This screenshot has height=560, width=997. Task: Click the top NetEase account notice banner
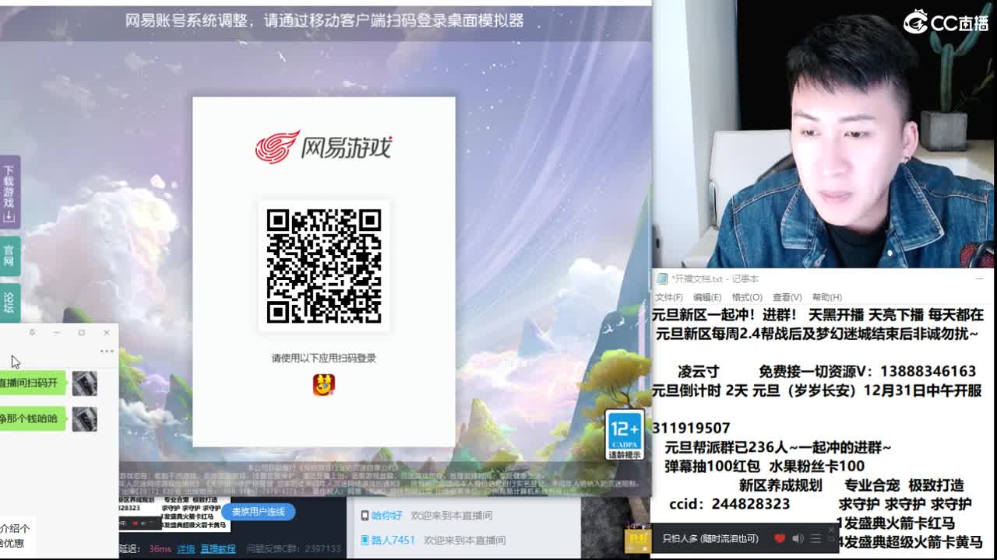click(325, 21)
